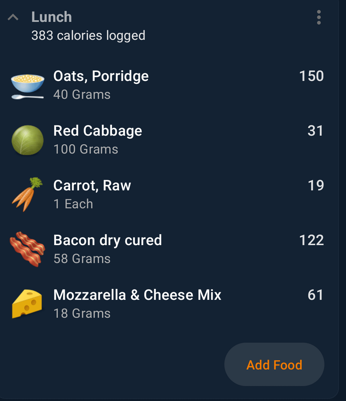Click the Lunch meal heading
Image resolution: width=346 pixels, height=401 pixels.
(x=52, y=17)
